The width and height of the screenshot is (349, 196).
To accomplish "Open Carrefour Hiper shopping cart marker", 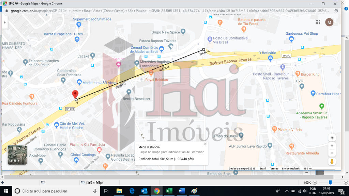I will coord(313,93).
